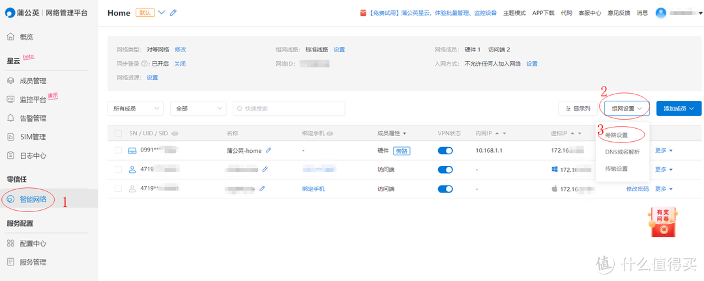Click the red envelope promotion icon
Viewport: 704px width, 281px height.
click(364, 13)
